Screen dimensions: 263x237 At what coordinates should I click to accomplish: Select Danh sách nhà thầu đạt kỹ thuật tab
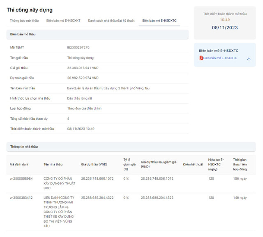111,21
